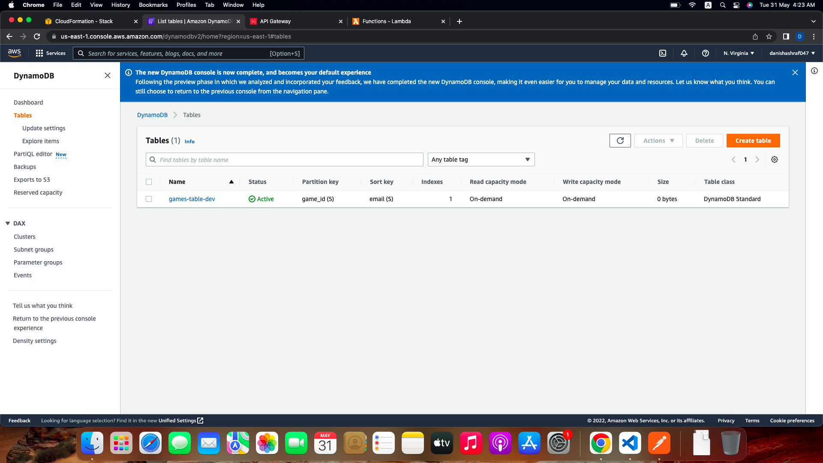Viewport: 823px width, 463px height.
Task: Click the Create table button
Action: 753,141
